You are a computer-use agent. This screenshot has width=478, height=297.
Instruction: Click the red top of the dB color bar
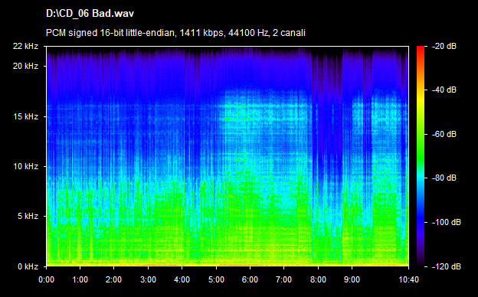(x=421, y=49)
